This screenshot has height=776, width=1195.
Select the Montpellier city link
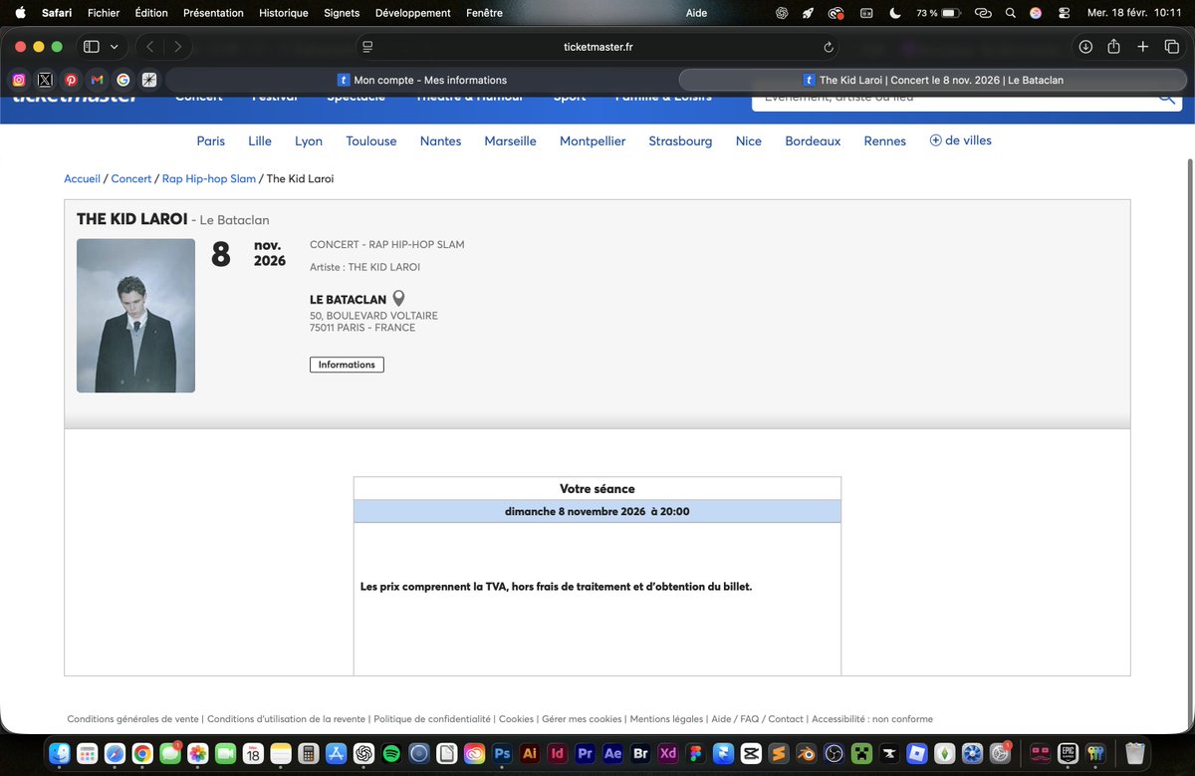pyautogui.click(x=593, y=141)
